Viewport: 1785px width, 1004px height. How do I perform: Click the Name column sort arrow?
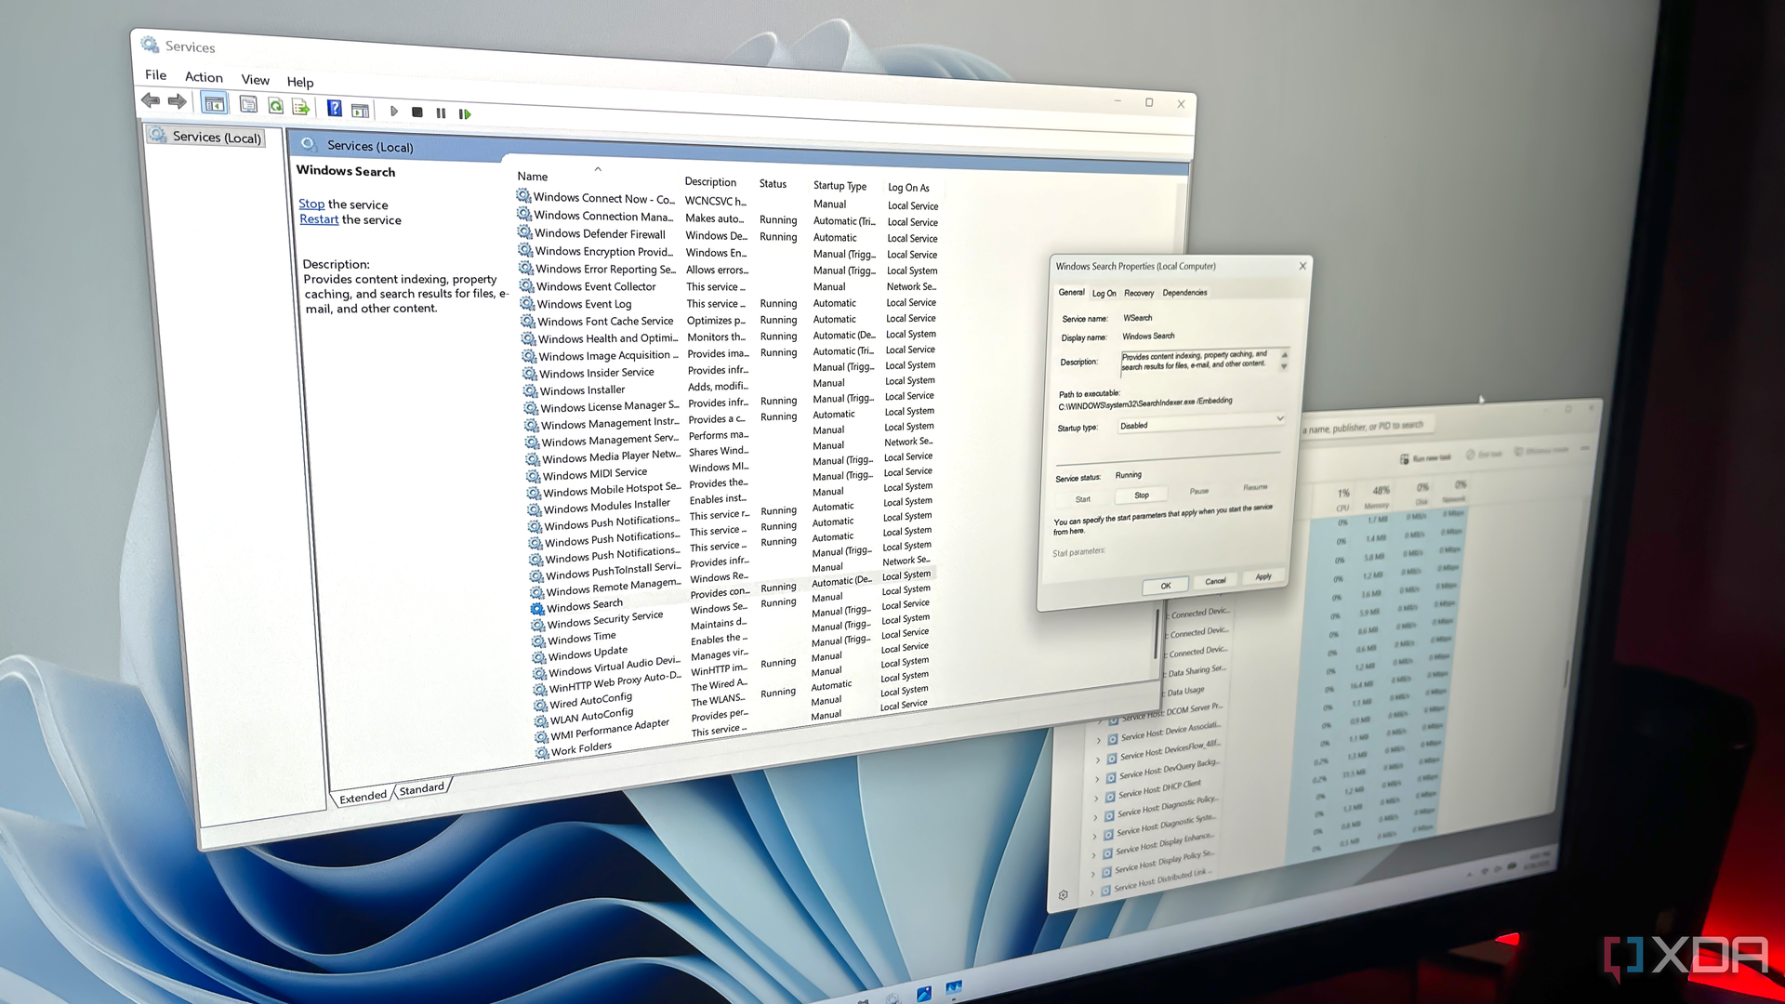[x=598, y=169]
